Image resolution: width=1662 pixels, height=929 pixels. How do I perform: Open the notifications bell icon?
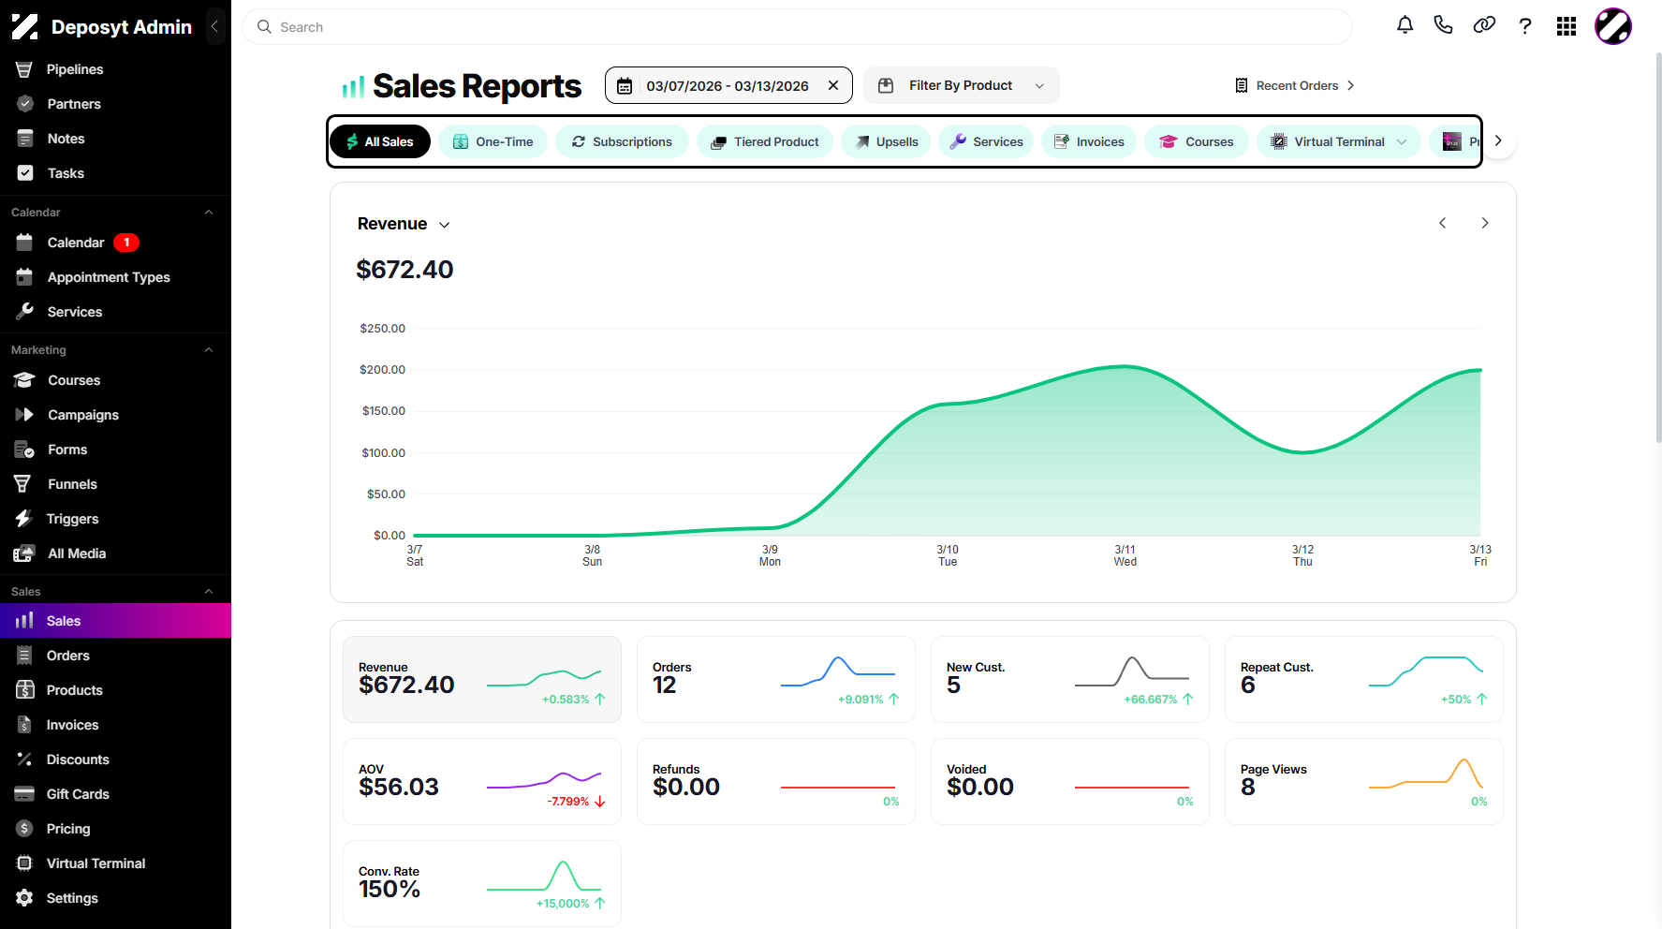pyautogui.click(x=1405, y=25)
